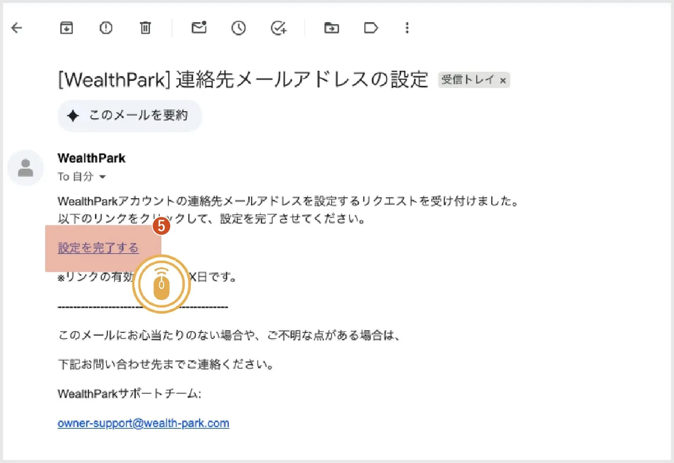This screenshot has width=674, height=463.
Task: Click the WealthPark sender name
Action: [x=91, y=158]
